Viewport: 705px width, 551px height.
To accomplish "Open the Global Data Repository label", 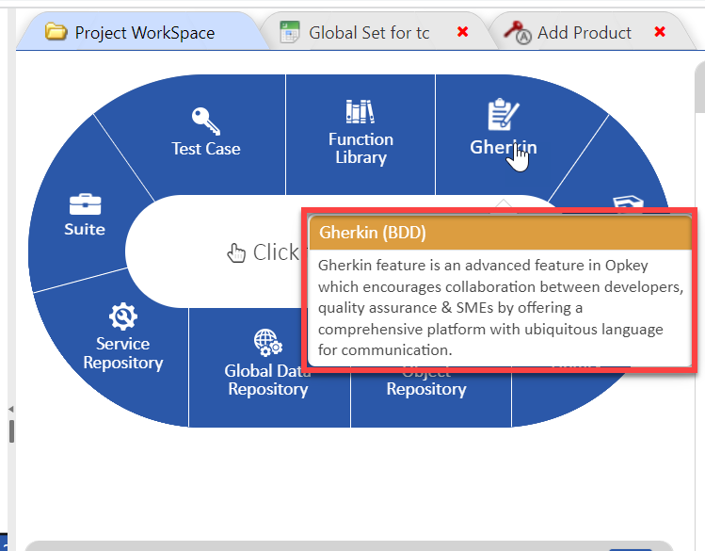I will pos(268,381).
